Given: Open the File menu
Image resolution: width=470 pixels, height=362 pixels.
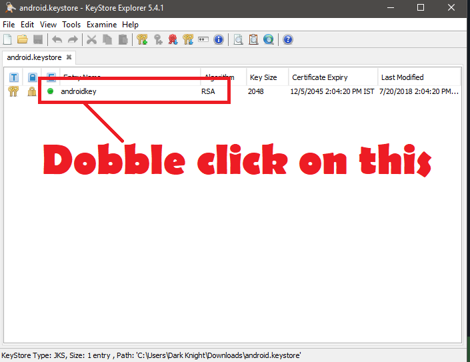Looking at the screenshot, I should click(9, 25).
